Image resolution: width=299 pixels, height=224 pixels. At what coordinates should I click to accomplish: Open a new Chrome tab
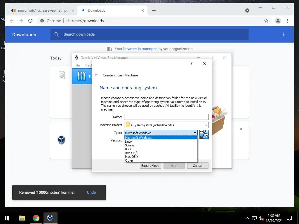[154, 11]
